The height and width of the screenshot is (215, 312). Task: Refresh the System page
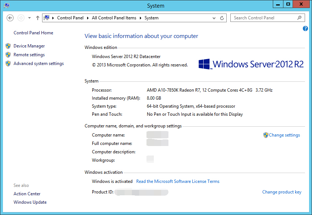click(x=222, y=18)
